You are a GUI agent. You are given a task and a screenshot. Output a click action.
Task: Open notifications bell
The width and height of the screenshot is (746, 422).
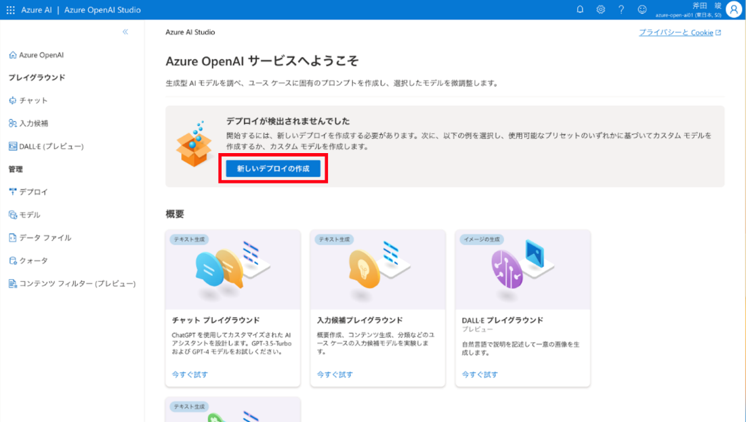coord(580,9)
